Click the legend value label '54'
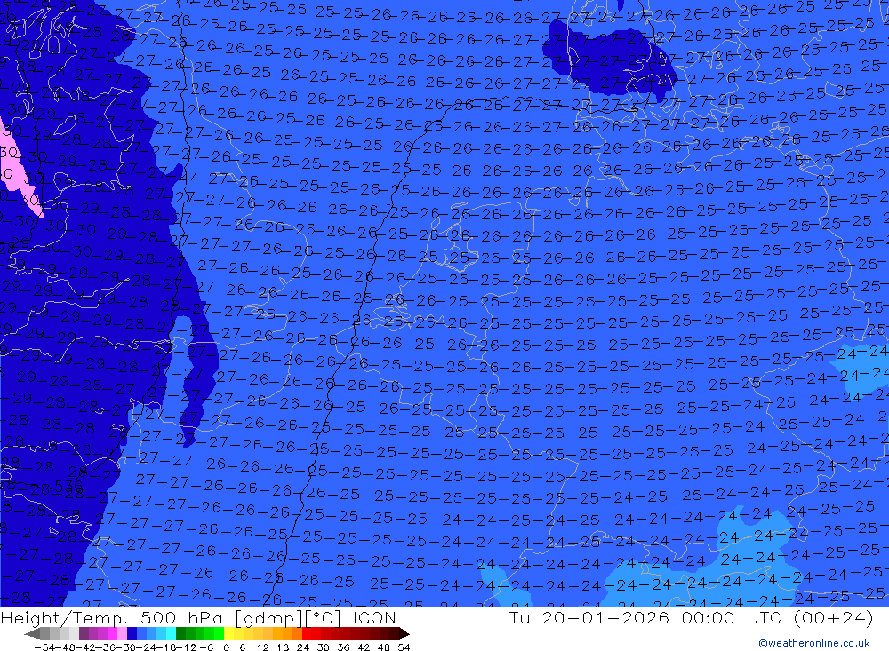The width and height of the screenshot is (889, 651). tap(404, 647)
